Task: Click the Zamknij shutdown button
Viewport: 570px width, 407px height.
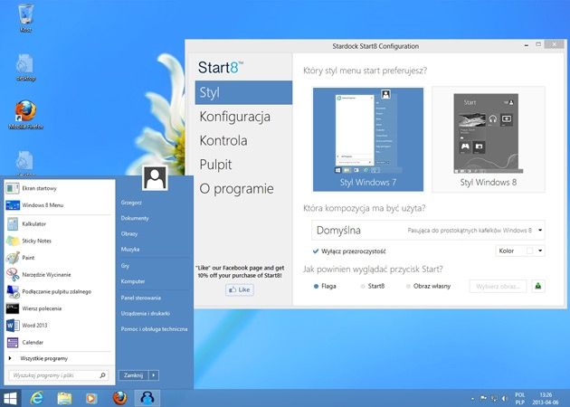Action: coord(133,375)
